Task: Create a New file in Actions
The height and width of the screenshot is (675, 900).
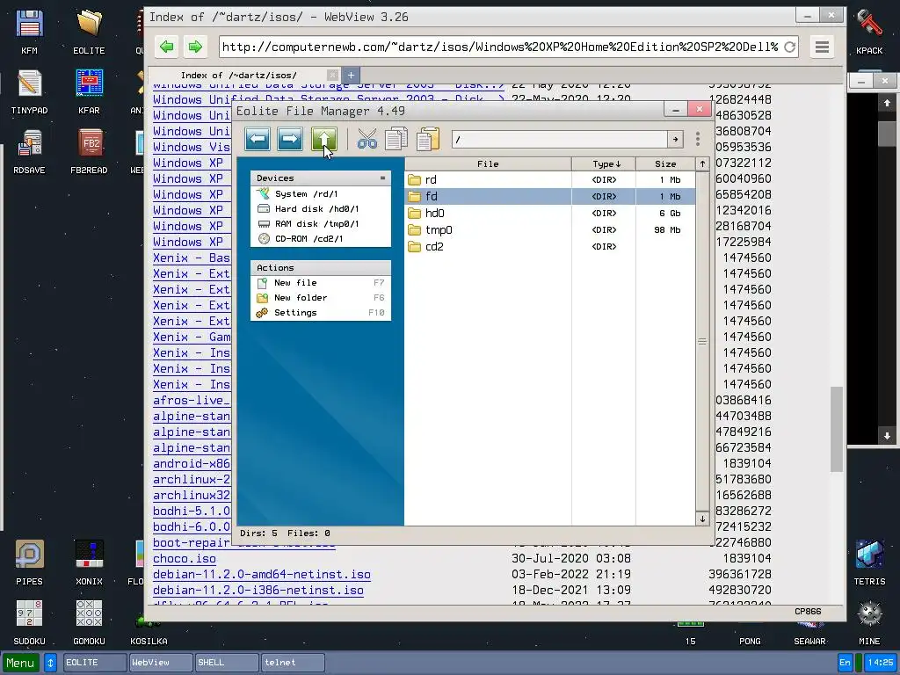Action: 321,282
